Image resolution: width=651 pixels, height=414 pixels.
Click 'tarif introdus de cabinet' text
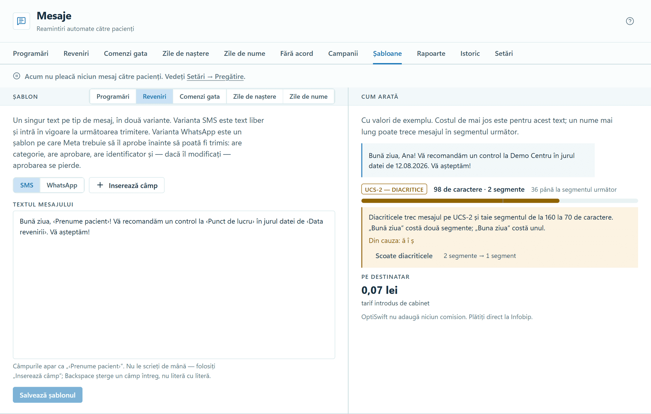point(395,303)
